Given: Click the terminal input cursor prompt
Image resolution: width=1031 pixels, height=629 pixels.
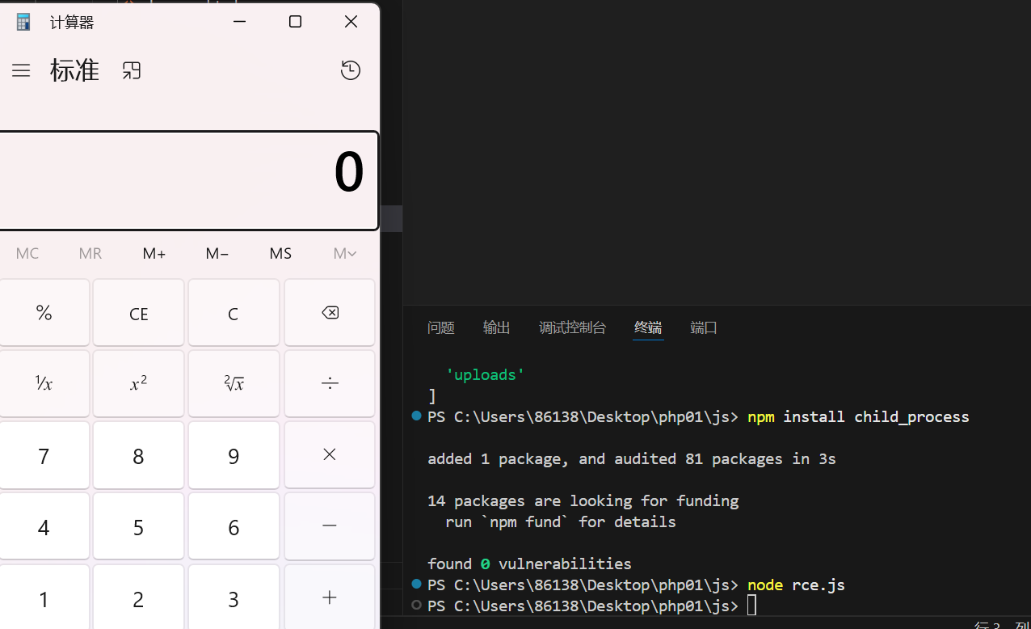Looking at the screenshot, I should click(x=752, y=606).
